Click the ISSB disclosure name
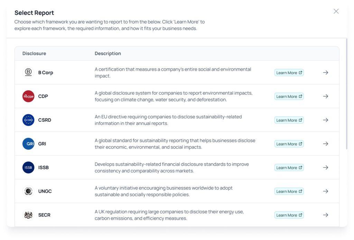354x240 pixels. pos(43,167)
